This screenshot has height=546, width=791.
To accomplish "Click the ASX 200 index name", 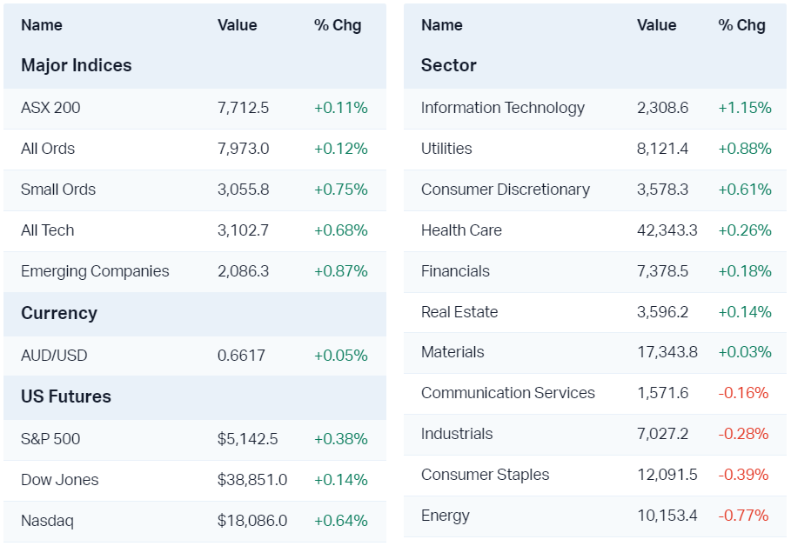I will pos(50,108).
